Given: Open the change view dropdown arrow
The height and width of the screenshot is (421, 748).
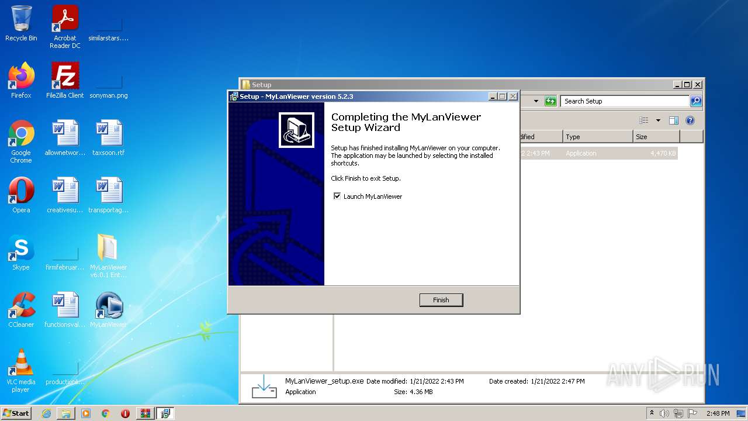Looking at the screenshot, I should click(x=658, y=120).
